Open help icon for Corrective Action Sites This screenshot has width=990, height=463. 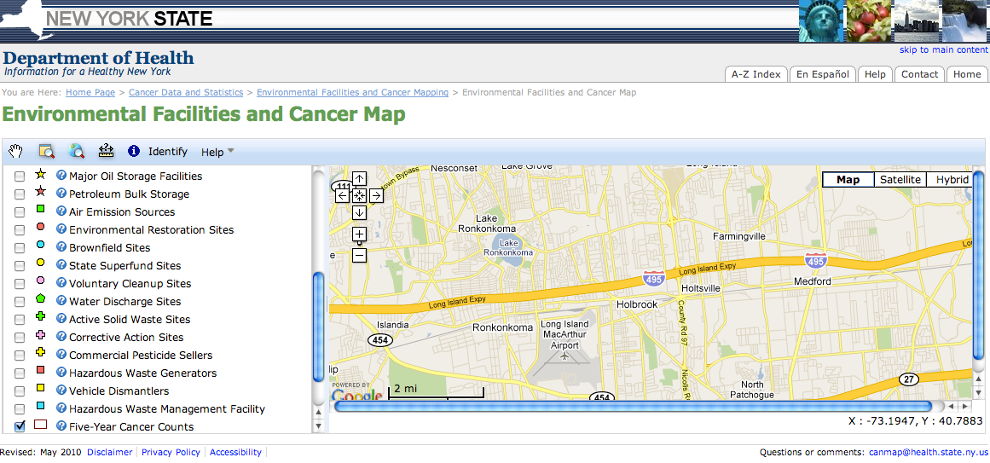pos(61,336)
